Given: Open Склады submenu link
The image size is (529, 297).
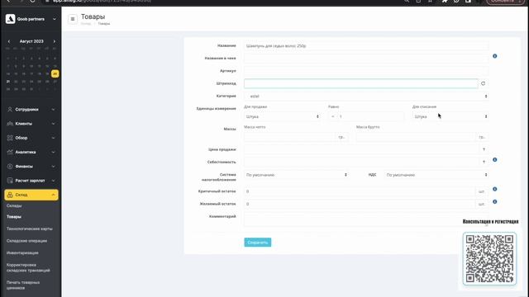Looking at the screenshot, I should (x=14, y=205).
